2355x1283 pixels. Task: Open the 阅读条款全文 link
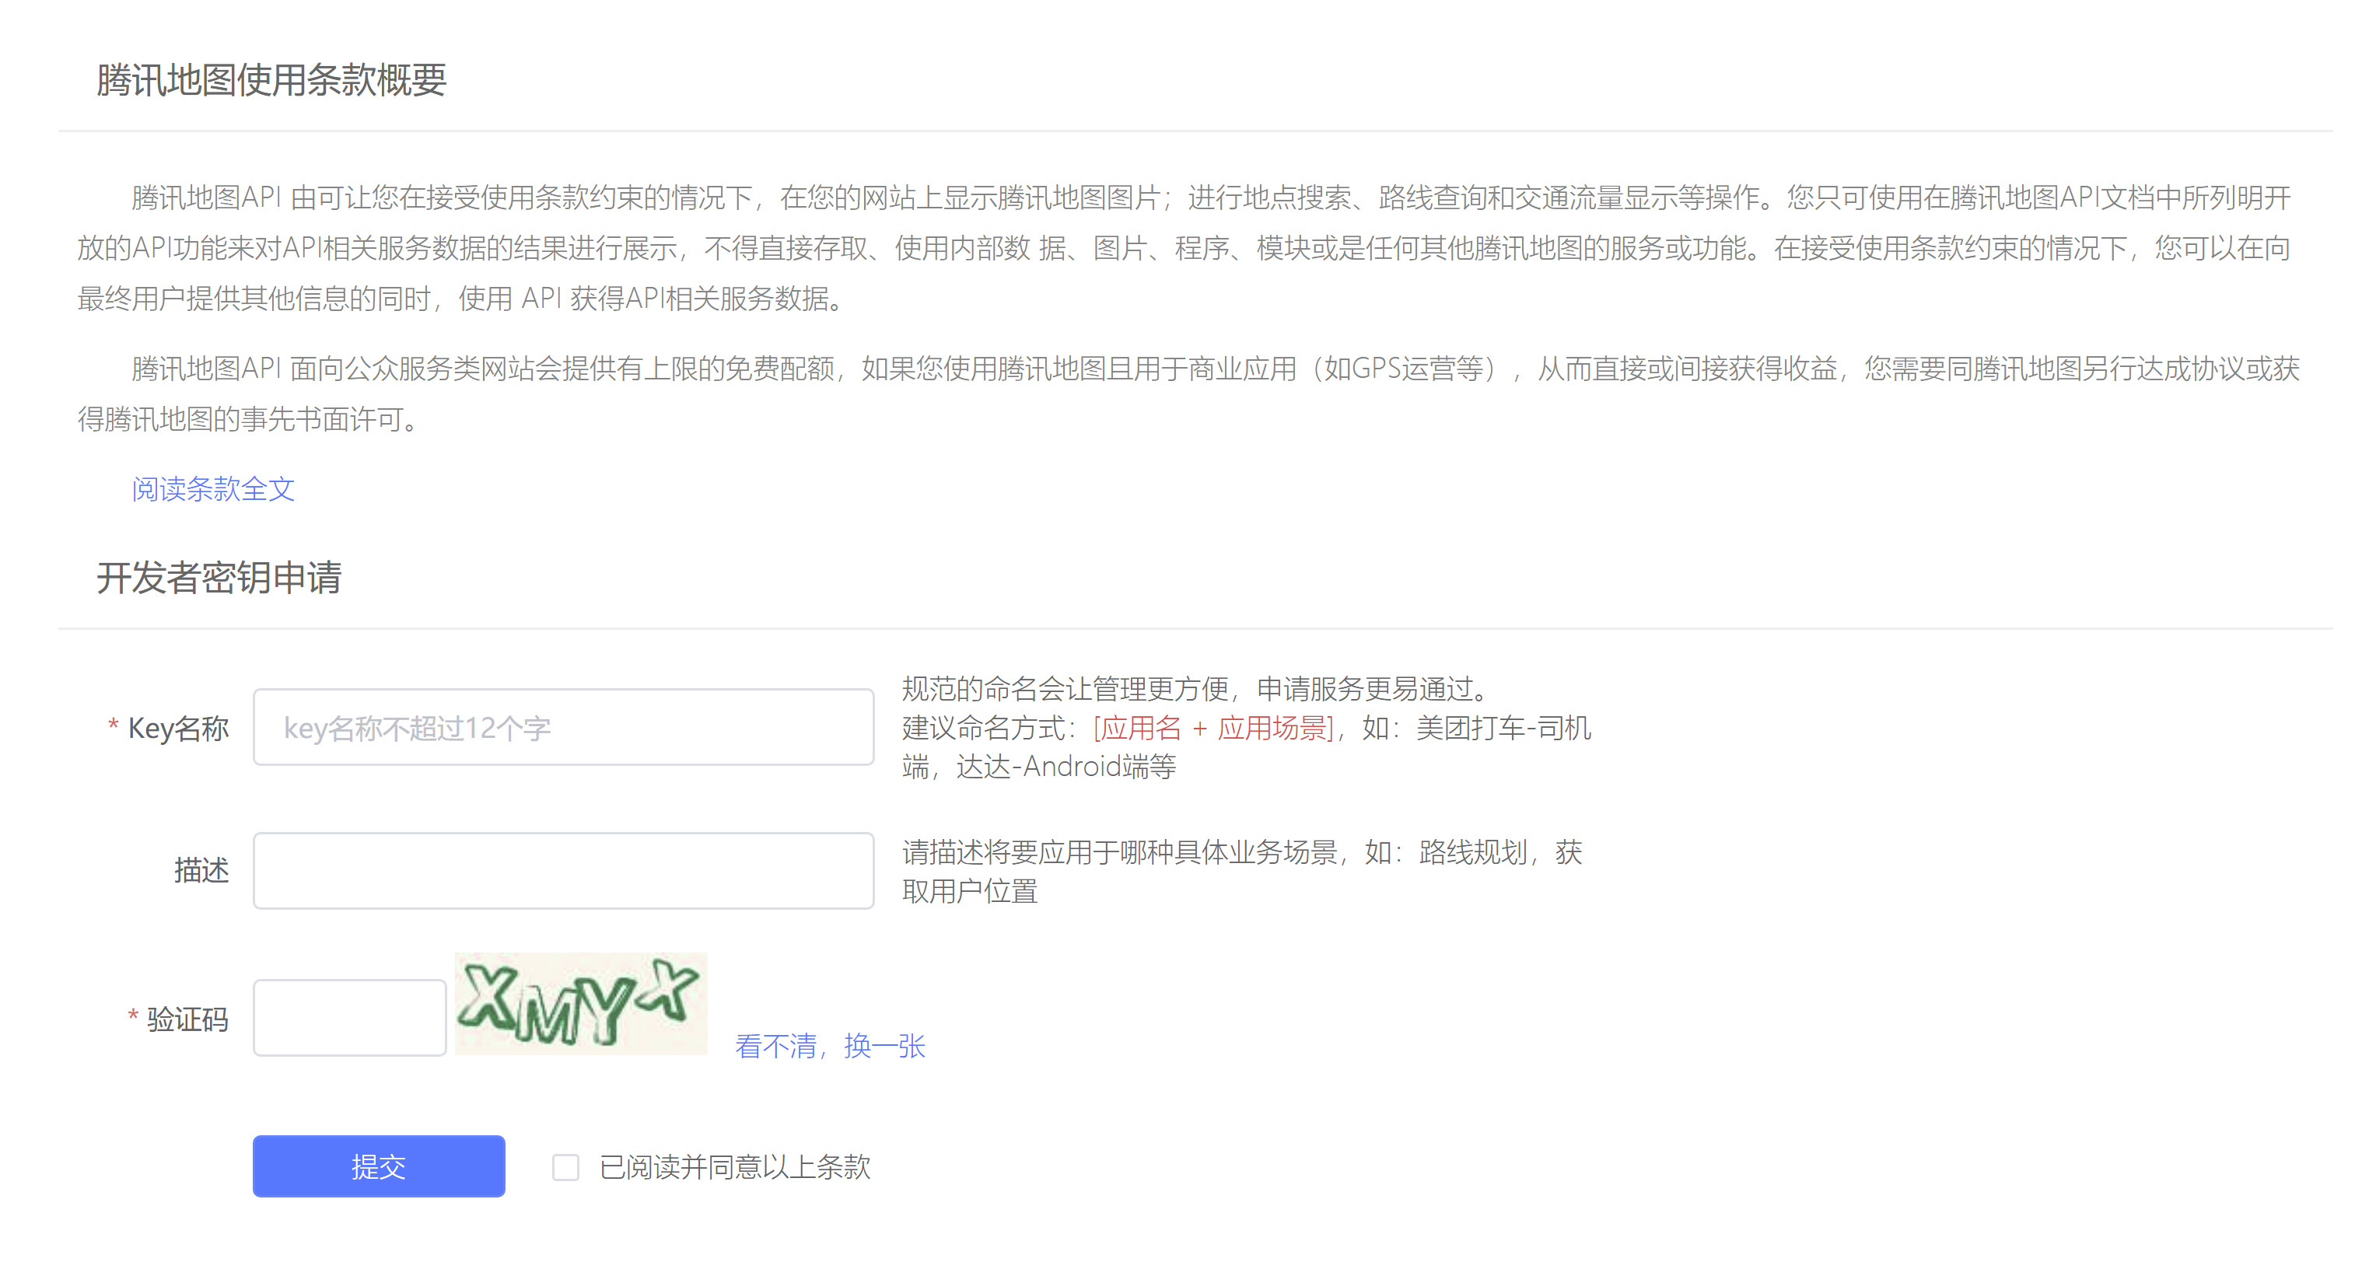click(x=213, y=489)
